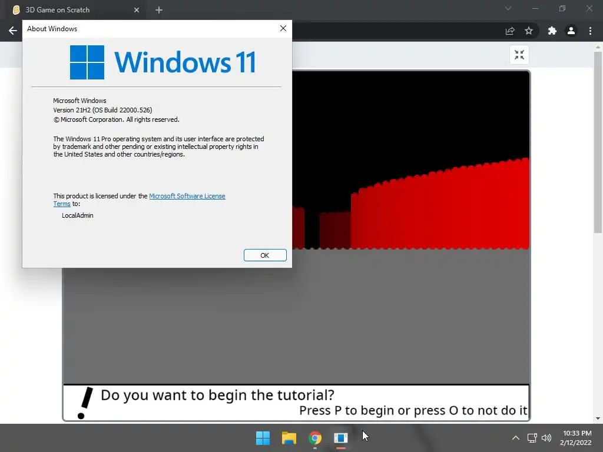Open Chrome three-dot menu
603x452 pixels.
pos(590,31)
